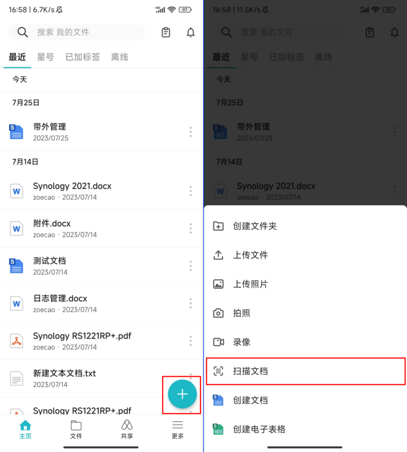
Task: Switch to the 星号 starred tab
Action: click(46, 57)
